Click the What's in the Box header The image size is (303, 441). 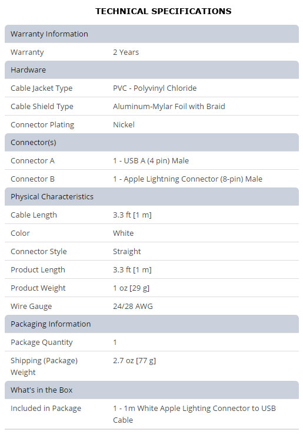point(152,390)
